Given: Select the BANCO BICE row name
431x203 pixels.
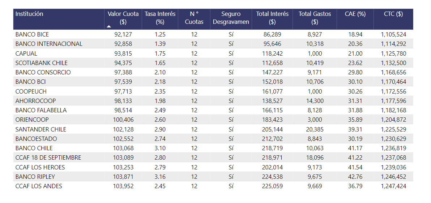Looking at the screenshot, I should point(32,35).
